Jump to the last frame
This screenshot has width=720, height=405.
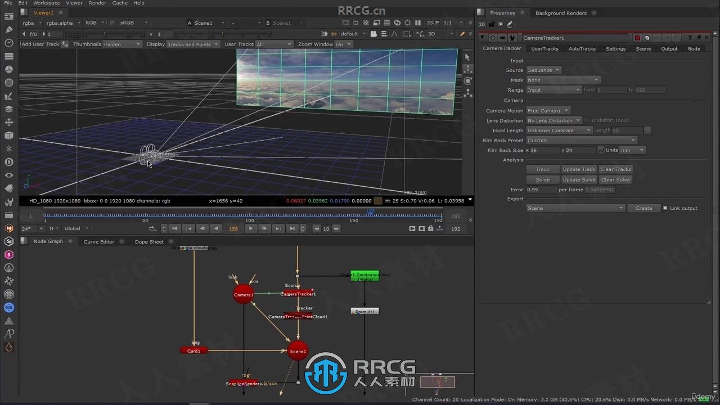(x=291, y=228)
